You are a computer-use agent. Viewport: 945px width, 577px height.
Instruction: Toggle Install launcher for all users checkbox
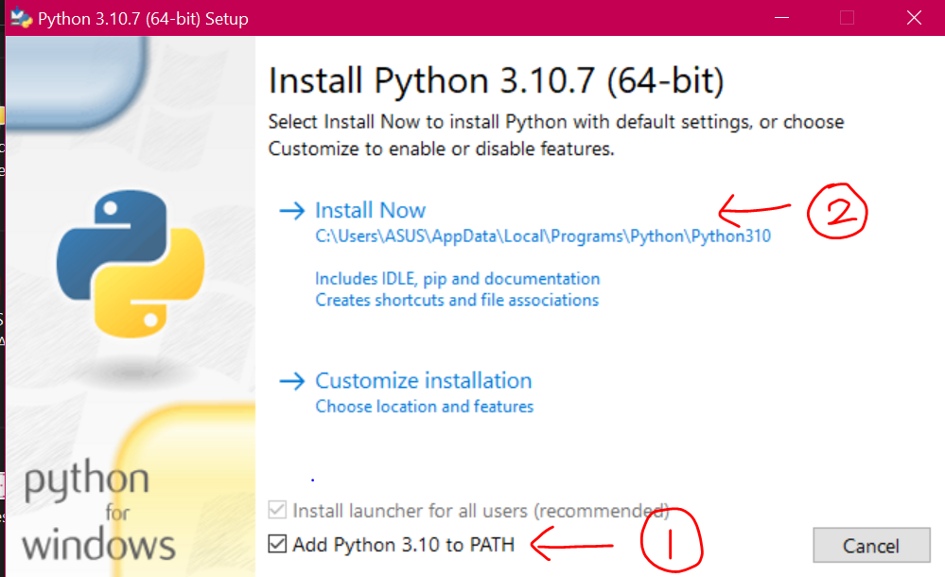coord(277,510)
